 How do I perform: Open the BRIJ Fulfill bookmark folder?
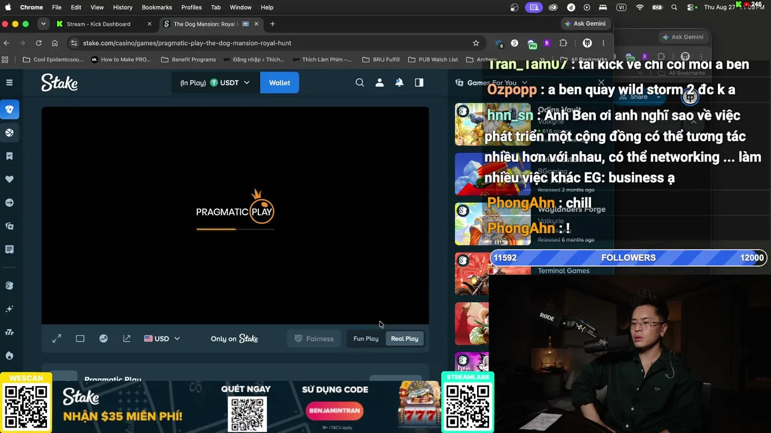[x=381, y=60]
